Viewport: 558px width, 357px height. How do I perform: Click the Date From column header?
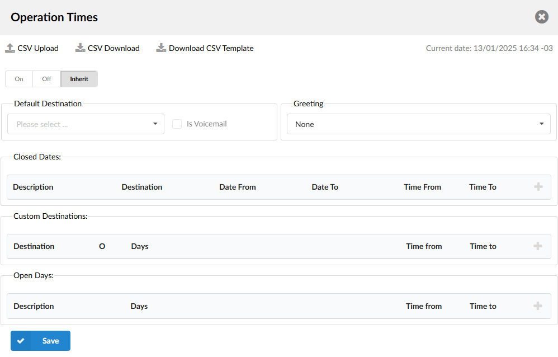pos(237,187)
